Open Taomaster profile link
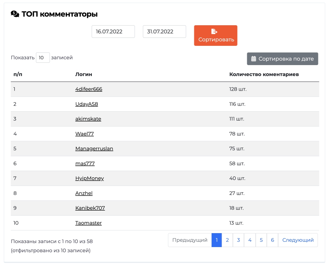This screenshot has height=266, width=329. (88, 223)
